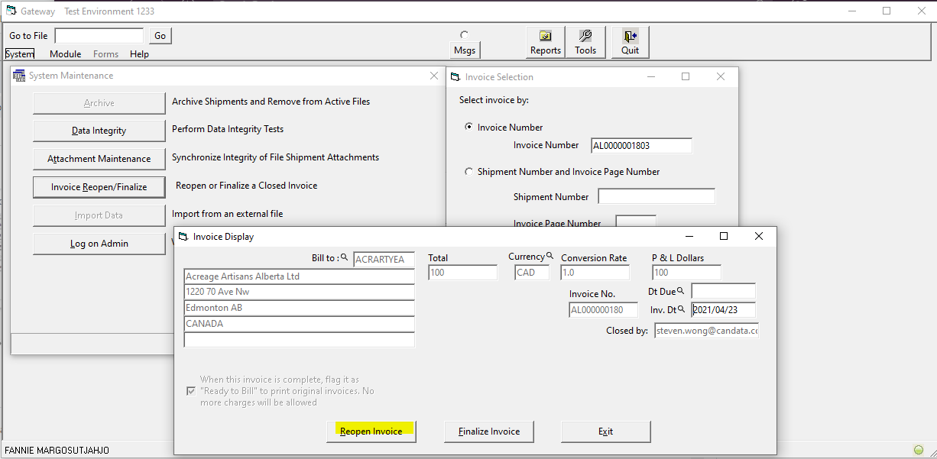Click the Finalize Invoice button
937x459 pixels.
coord(489,432)
